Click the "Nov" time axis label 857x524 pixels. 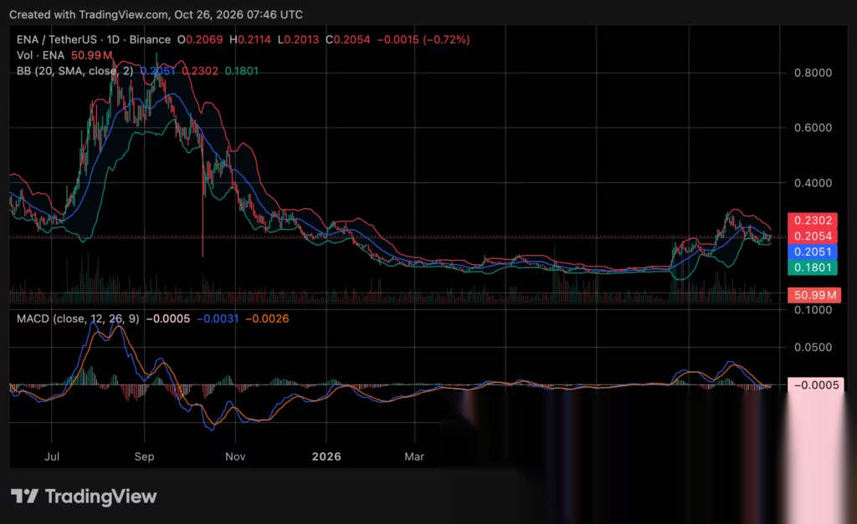(x=235, y=457)
